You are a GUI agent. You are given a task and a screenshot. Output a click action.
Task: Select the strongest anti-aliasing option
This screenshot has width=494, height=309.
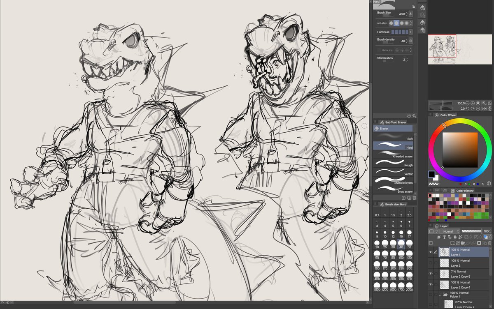[406, 23]
